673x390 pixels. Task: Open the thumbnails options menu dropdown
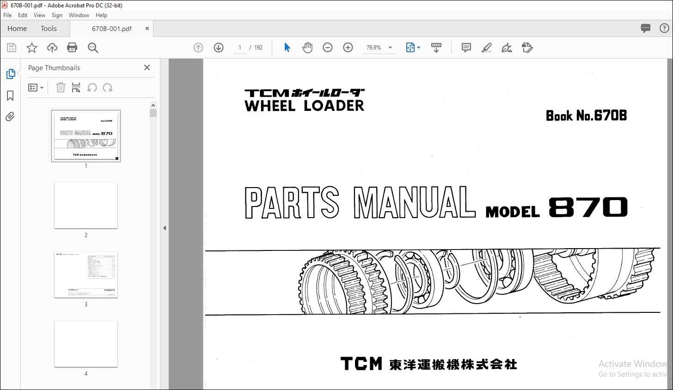click(x=36, y=87)
